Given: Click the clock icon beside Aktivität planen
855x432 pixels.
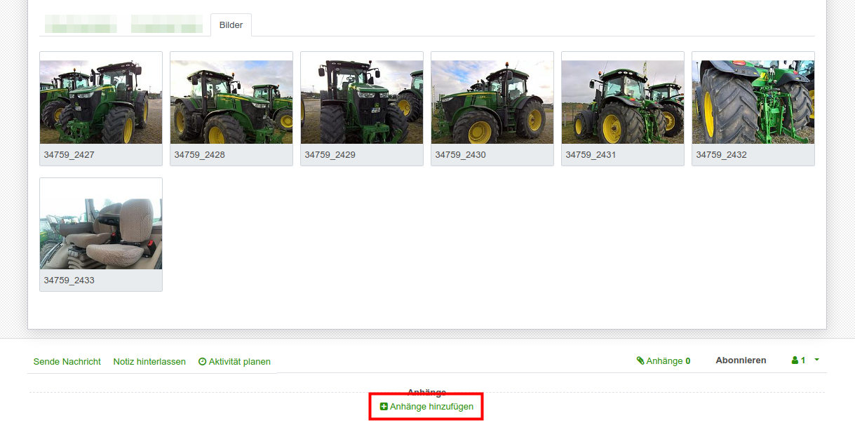Looking at the screenshot, I should 203,362.
